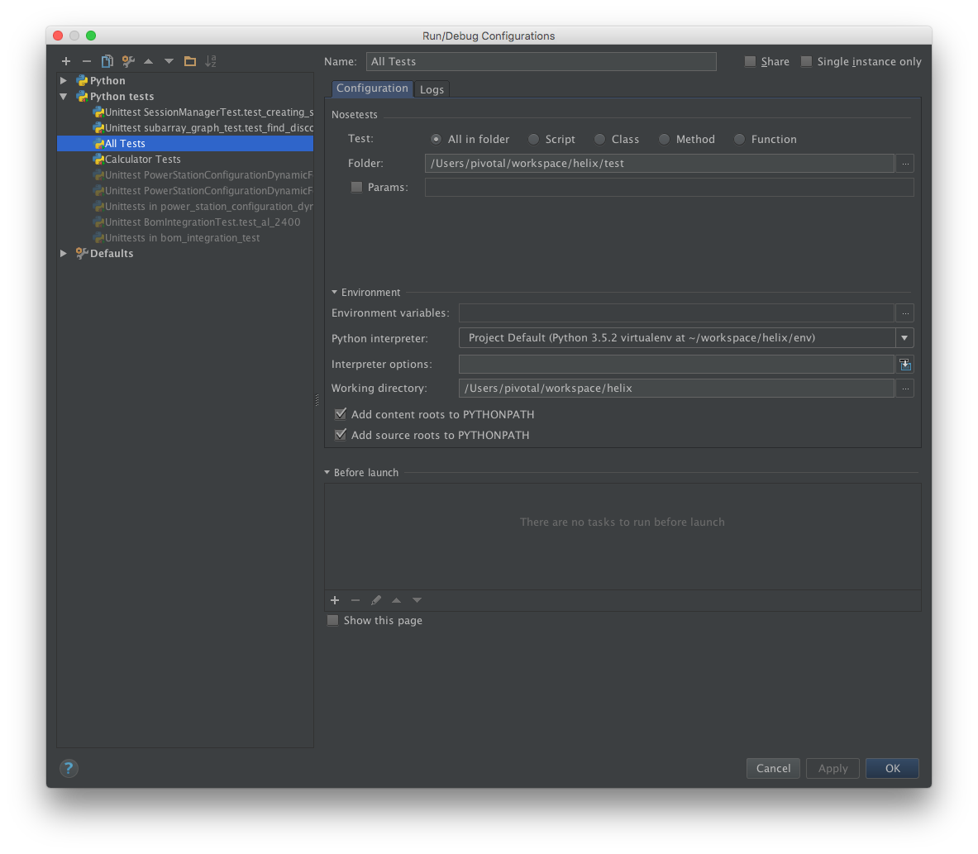Expand the Defaults node
978x854 pixels.
click(x=64, y=253)
